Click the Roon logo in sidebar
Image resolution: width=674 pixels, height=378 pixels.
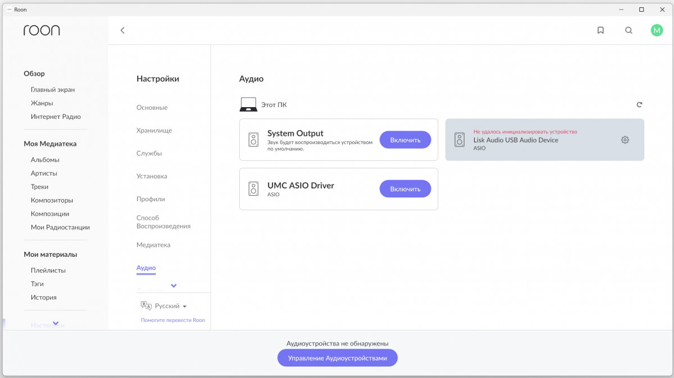tap(42, 30)
